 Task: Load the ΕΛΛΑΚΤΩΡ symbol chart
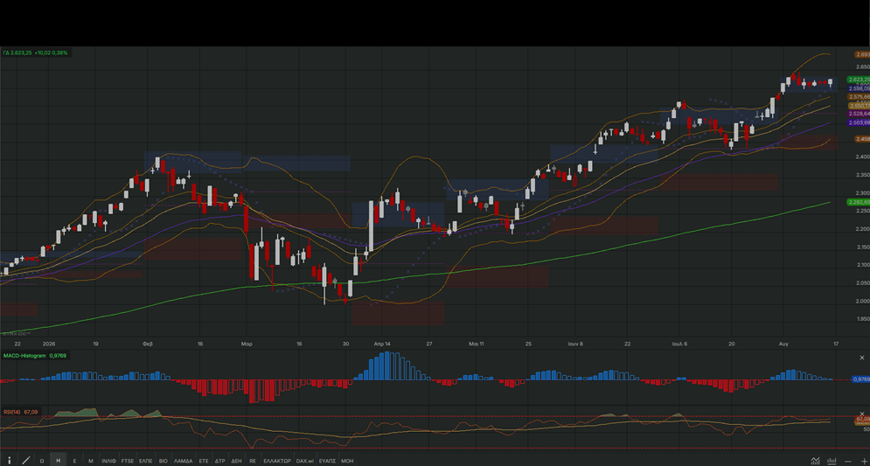click(277, 461)
